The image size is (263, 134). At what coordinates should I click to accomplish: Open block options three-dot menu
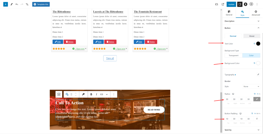coord(114,94)
